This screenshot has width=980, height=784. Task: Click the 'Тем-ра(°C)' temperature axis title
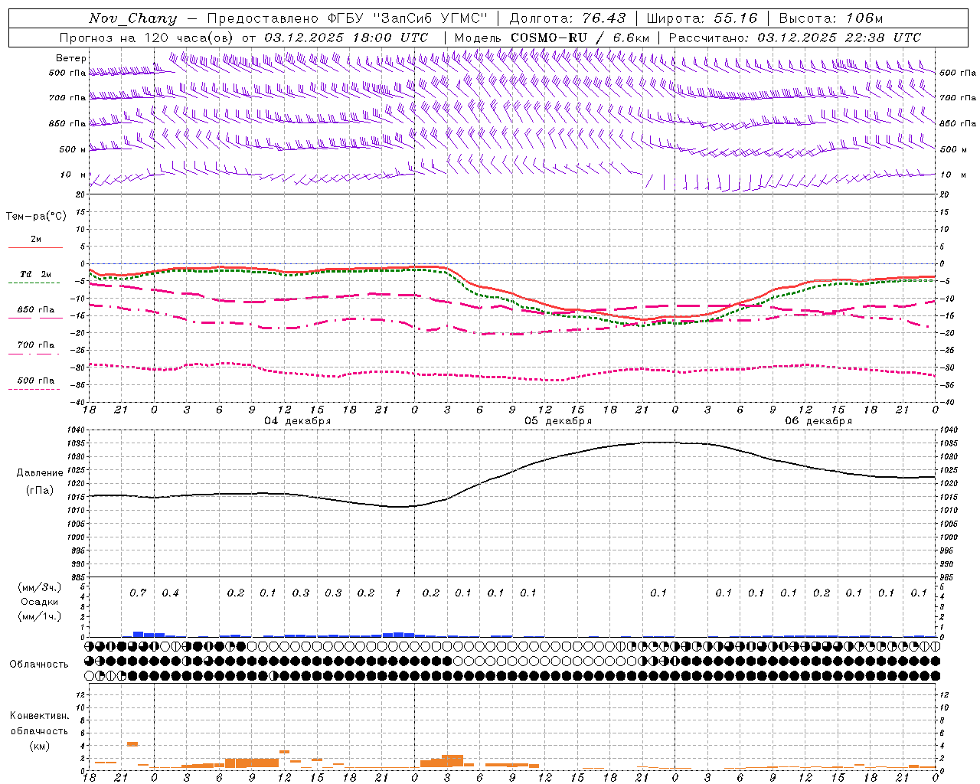click(x=36, y=217)
